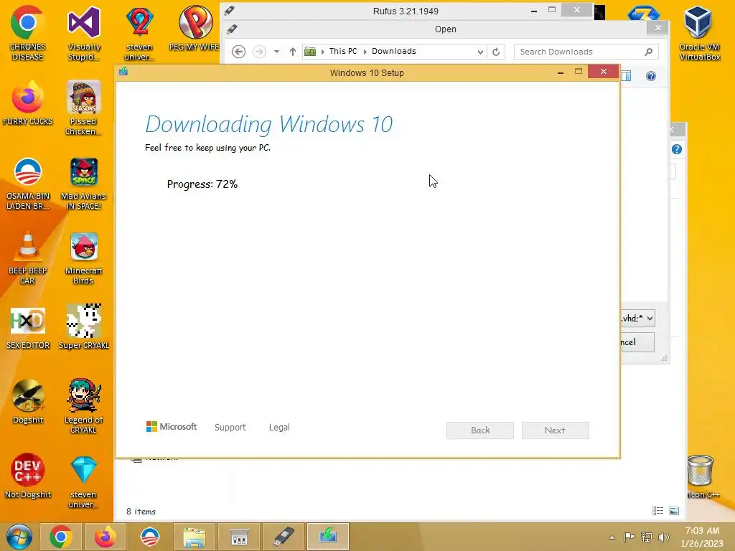Open the OSAMA BIN LADEN BR desktop icon

(x=27, y=183)
